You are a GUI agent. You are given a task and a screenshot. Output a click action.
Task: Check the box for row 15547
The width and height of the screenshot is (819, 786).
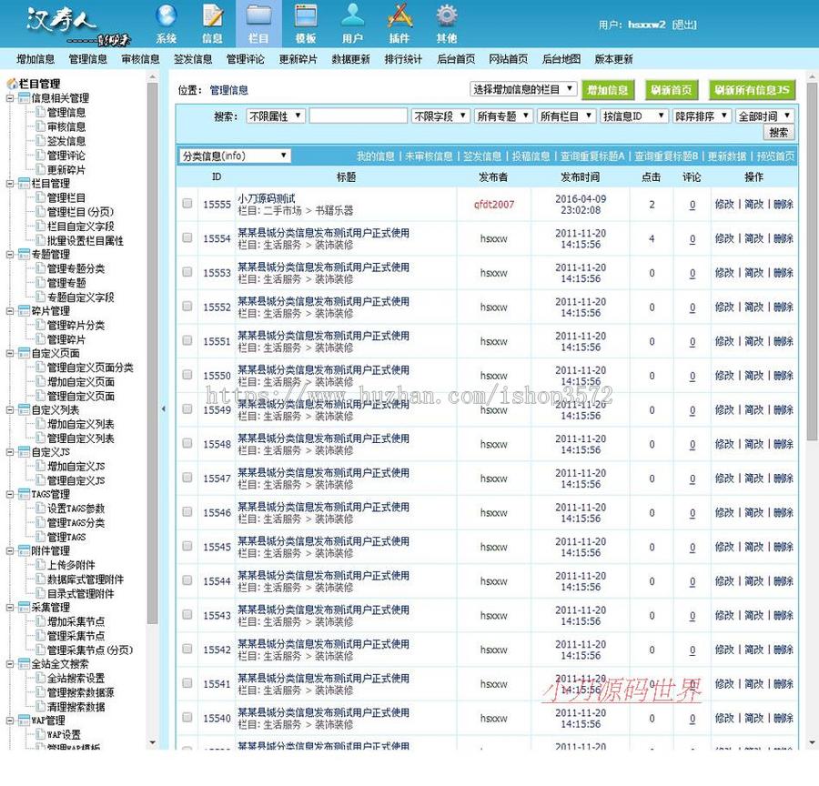(x=187, y=478)
